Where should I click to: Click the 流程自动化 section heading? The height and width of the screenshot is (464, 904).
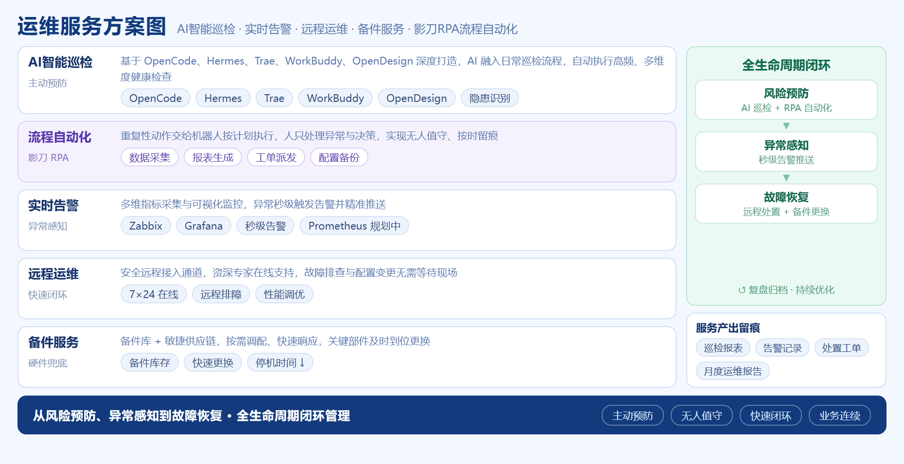pyautogui.click(x=60, y=137)
